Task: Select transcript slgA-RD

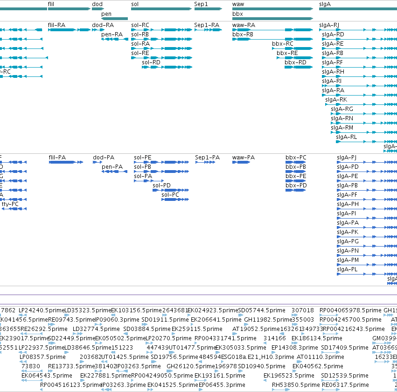Action: tap(359, 39)
